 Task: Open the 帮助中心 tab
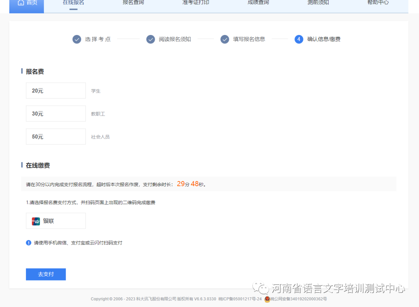click(378, 3)
